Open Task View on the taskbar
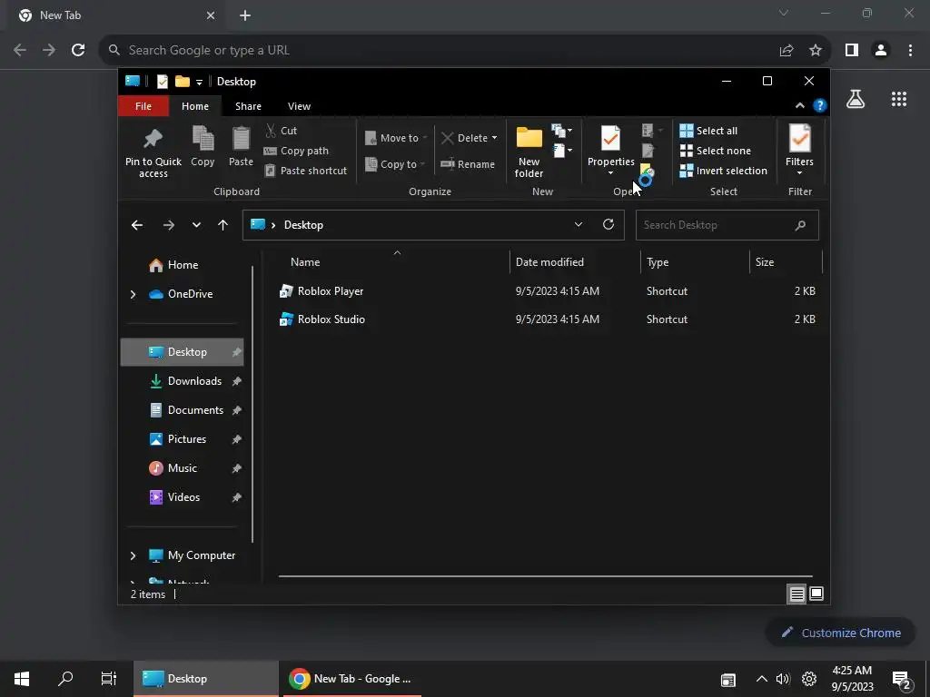Viewport: 930px width, 697px height. (109, 679)
